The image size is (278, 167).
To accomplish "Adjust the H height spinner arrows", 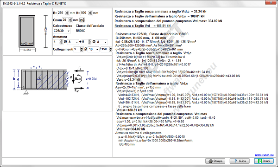I will (90, 13).
